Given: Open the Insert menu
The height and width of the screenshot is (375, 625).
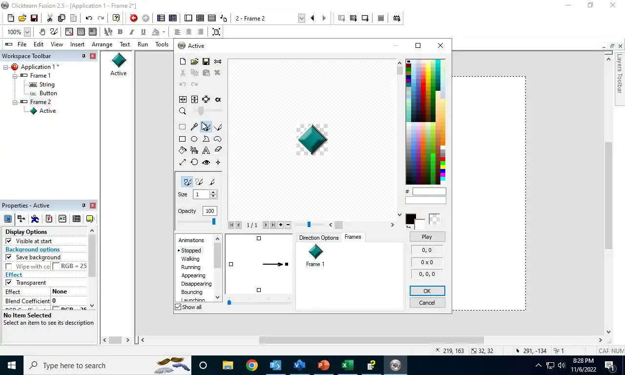Looking at the screenshot, I should [77, 44].
